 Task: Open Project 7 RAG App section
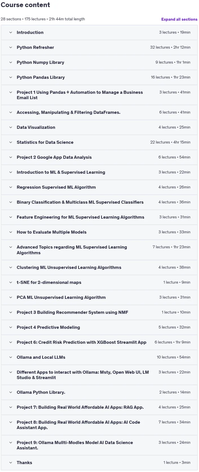coord(99,407)
